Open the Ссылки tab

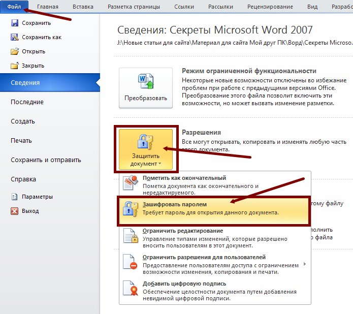pos(184,7)
